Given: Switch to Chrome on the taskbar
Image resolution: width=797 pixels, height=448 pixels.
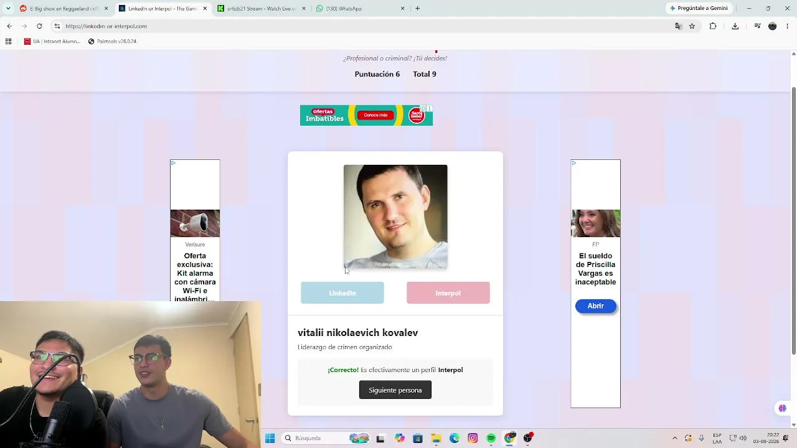Looking at the screenshot, I should 509,438.
